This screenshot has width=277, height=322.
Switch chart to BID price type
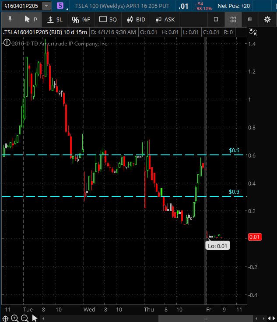click(x=136, y=20)
